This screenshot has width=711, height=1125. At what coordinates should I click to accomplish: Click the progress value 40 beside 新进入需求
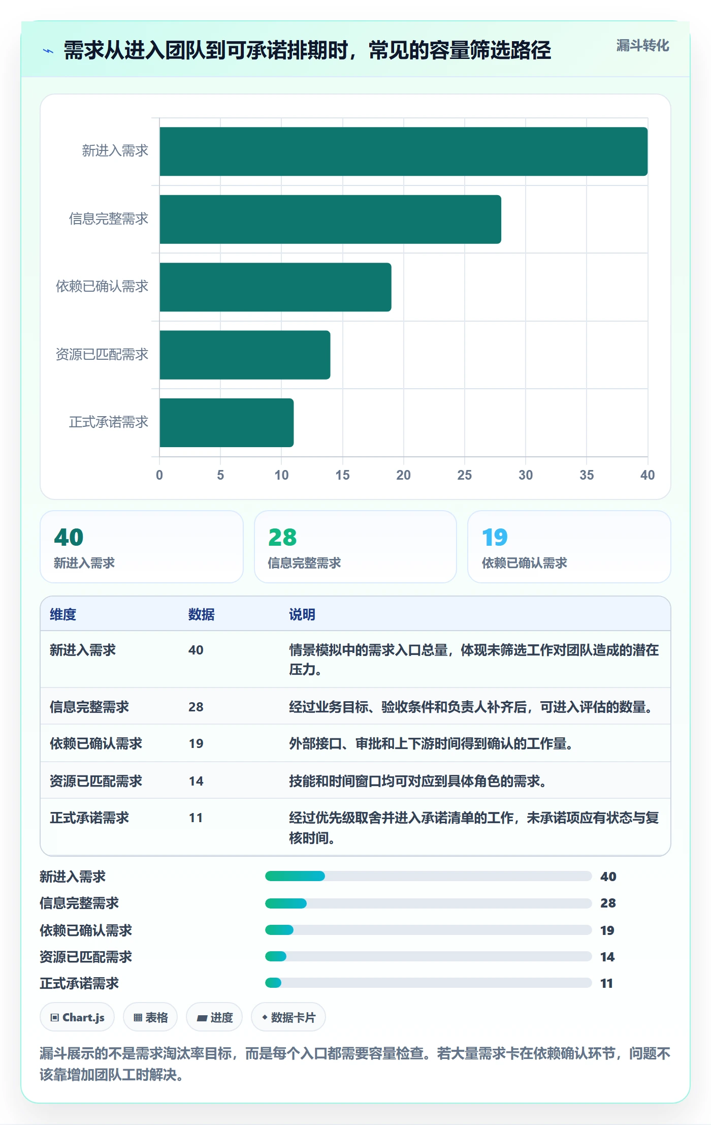pos(608,877)
